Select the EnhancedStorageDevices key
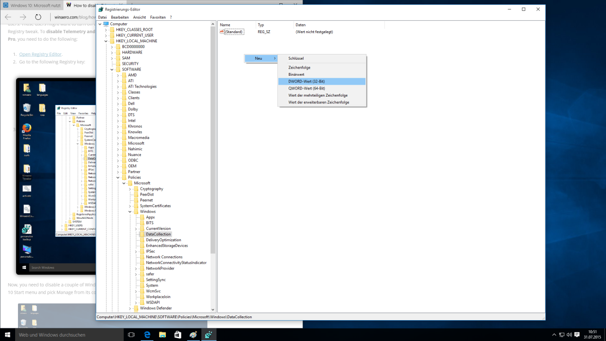This screenshot has width=606, height=341. point(167,245)
